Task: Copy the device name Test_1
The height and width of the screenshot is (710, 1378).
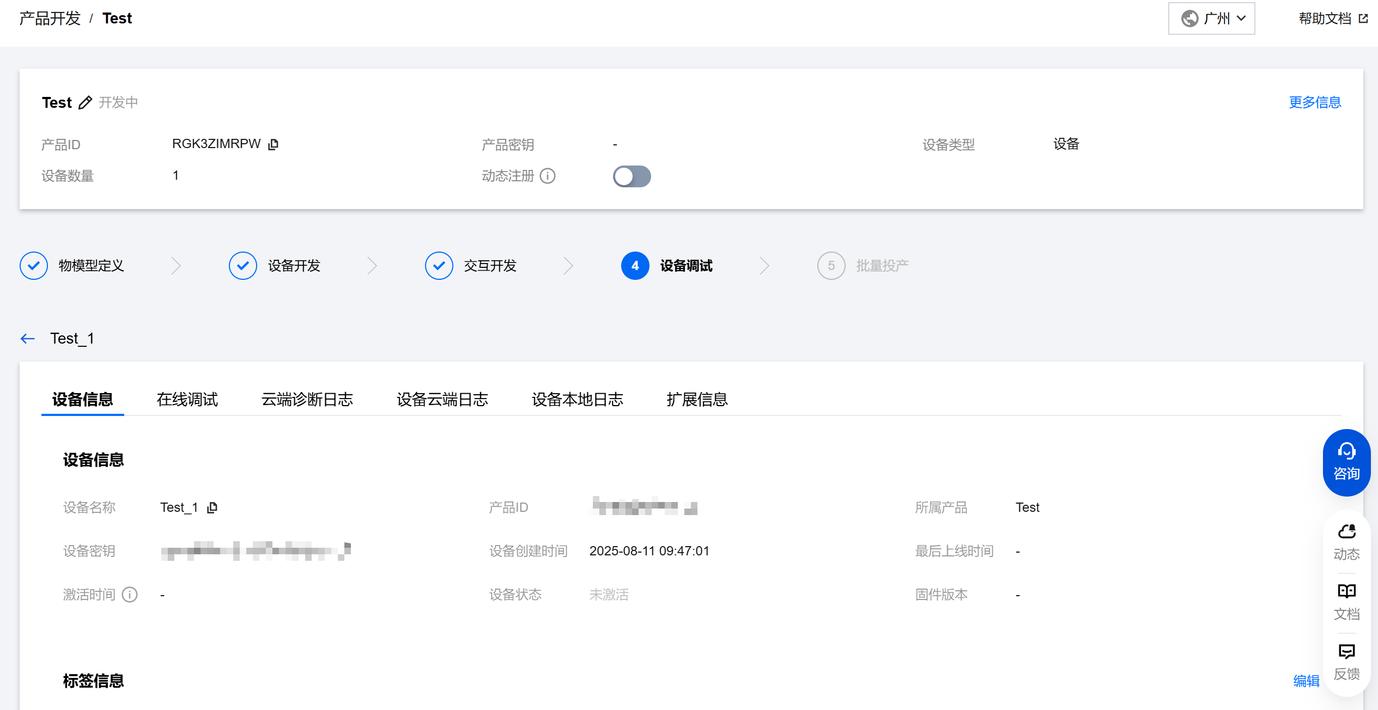Action: pos(213,507)
